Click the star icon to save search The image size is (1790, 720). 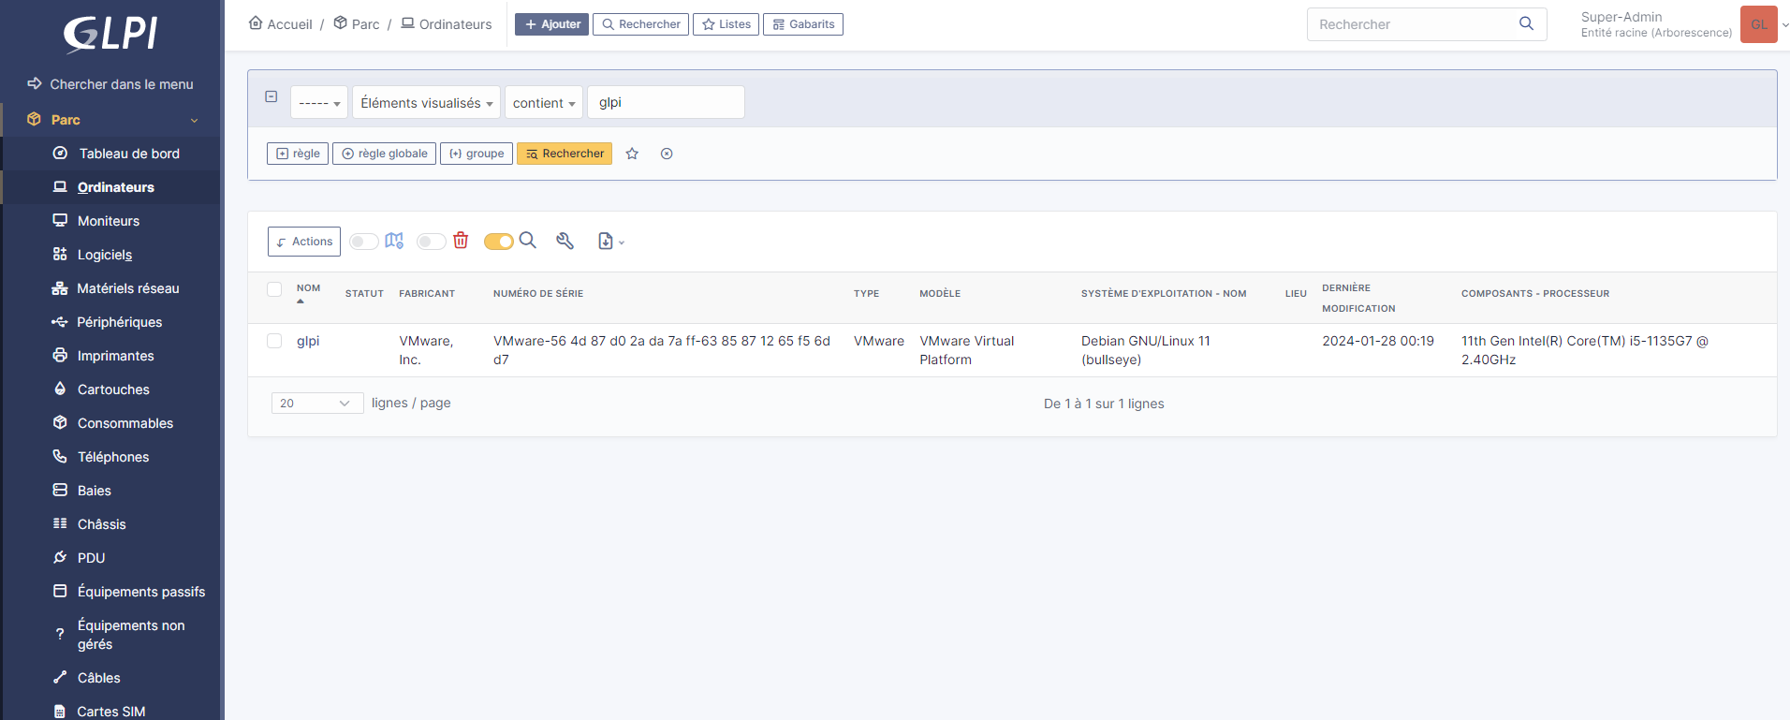632,154
